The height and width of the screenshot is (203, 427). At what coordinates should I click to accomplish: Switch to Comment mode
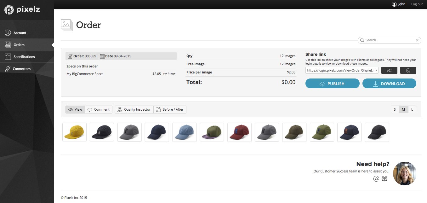click(x=99, y=109)
